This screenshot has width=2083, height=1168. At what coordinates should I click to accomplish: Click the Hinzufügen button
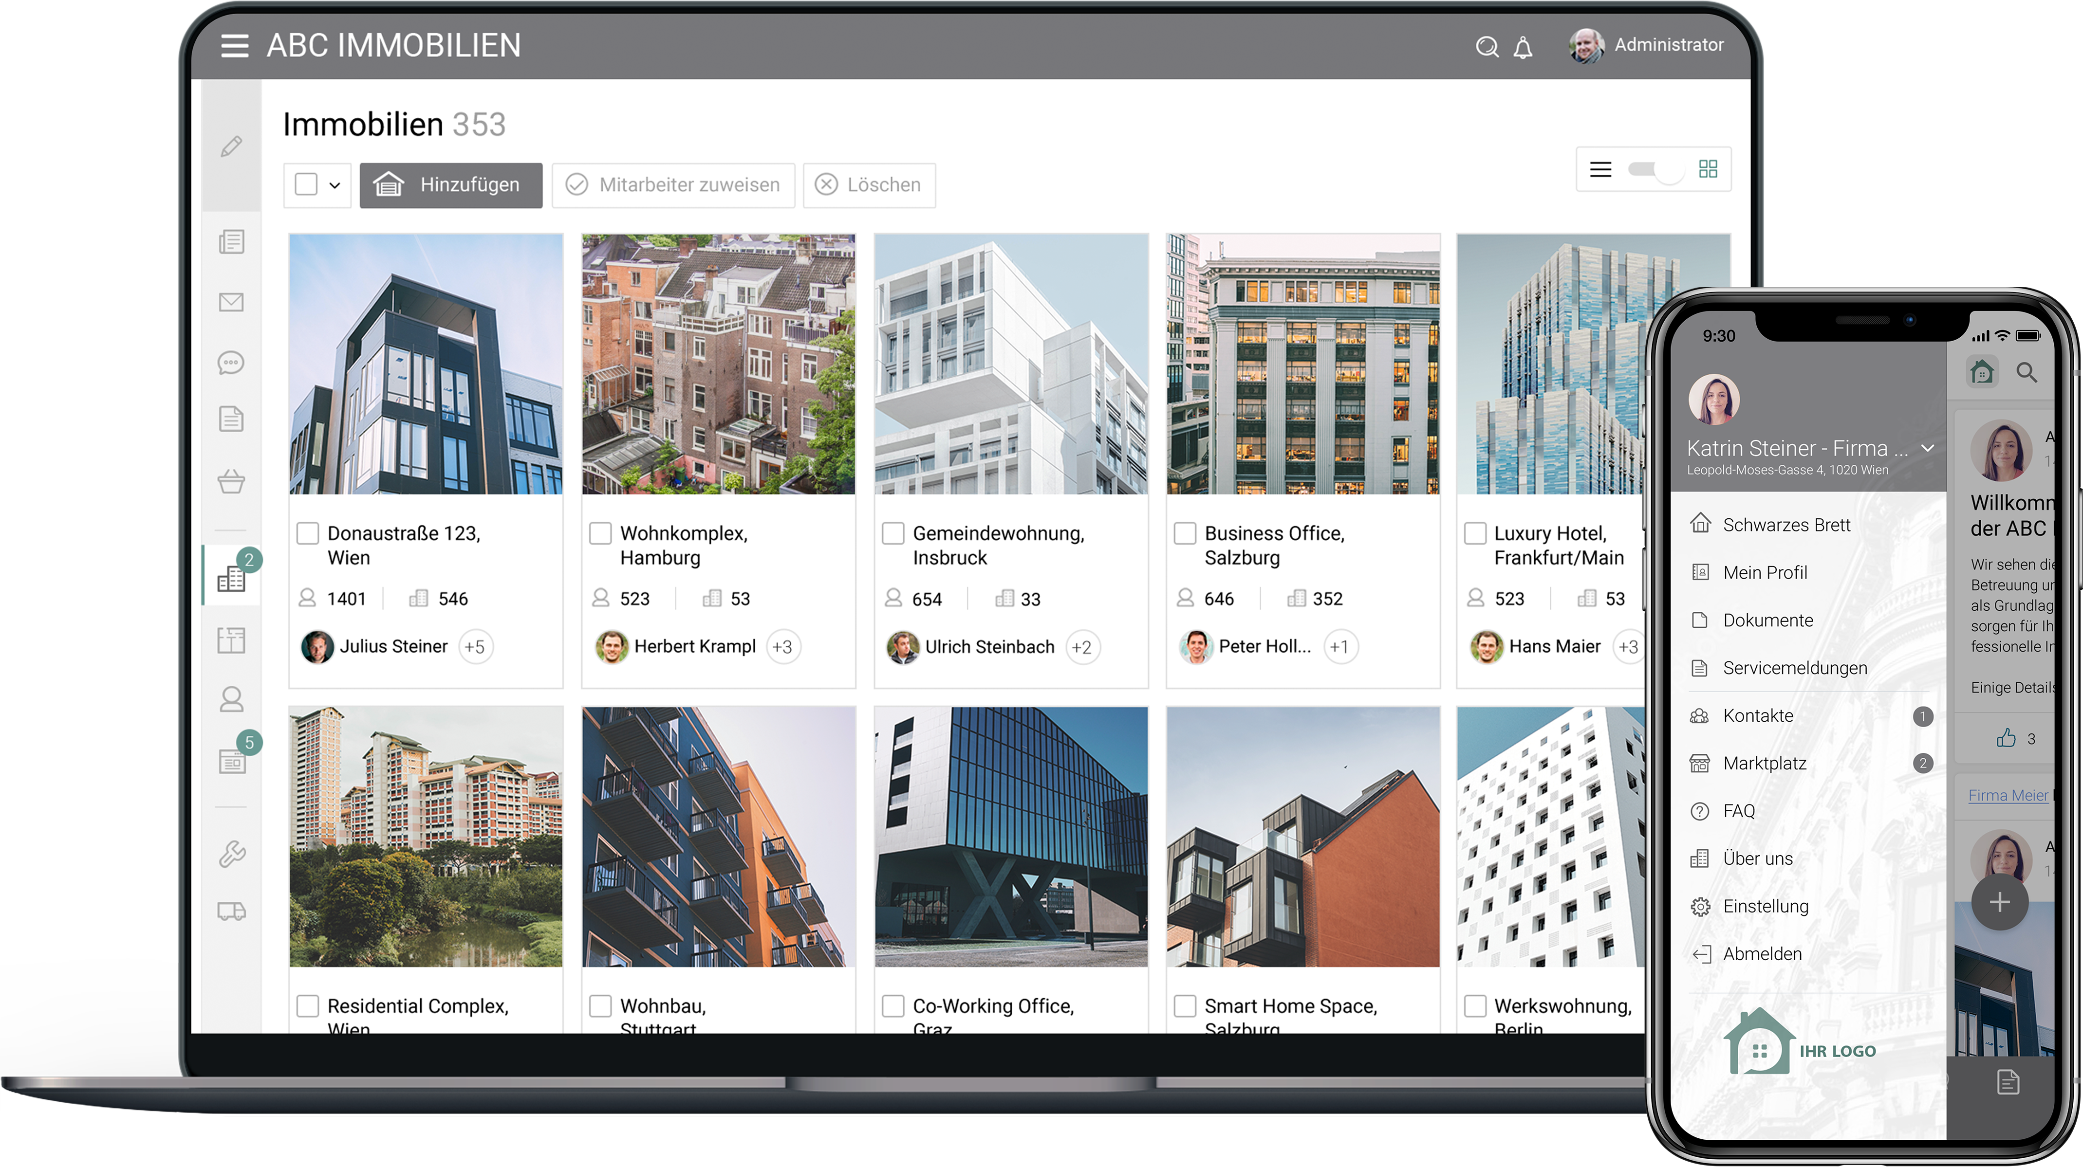coord(451,185)
